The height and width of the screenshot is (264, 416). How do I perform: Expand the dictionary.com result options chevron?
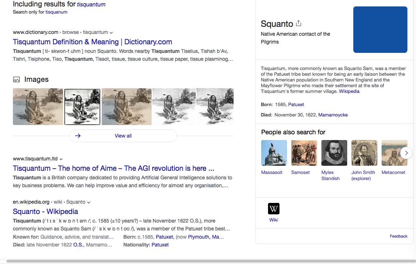(111, 33)
